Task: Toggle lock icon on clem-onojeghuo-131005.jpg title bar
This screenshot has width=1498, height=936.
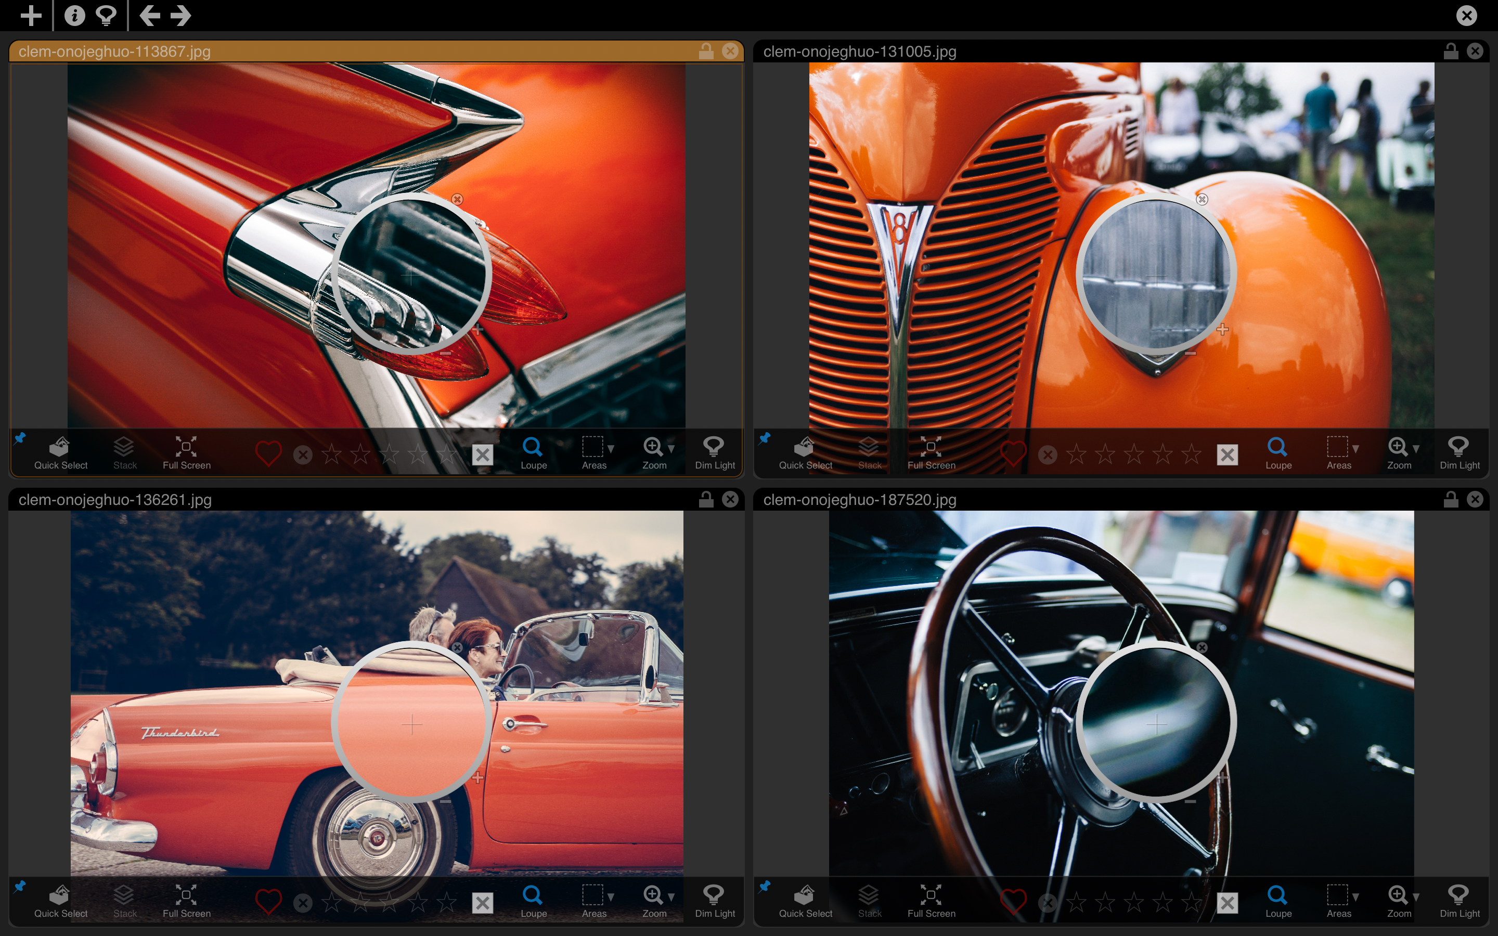Action: click(x=1450, y=51)
